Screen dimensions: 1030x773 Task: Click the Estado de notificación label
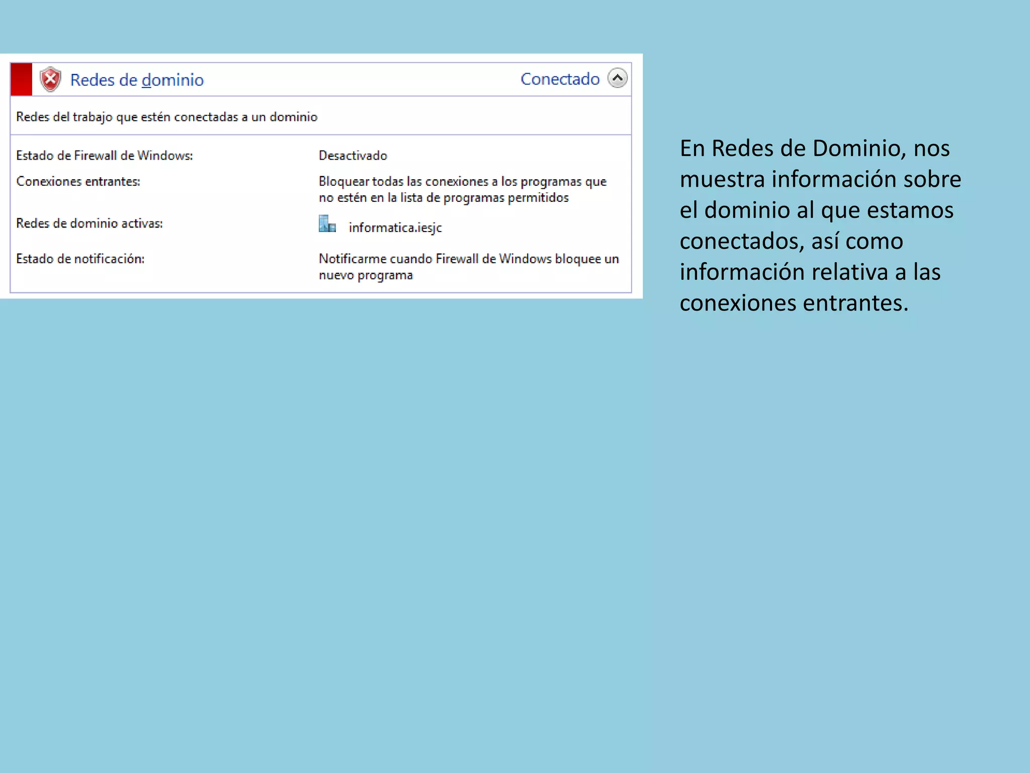point(80,259)
